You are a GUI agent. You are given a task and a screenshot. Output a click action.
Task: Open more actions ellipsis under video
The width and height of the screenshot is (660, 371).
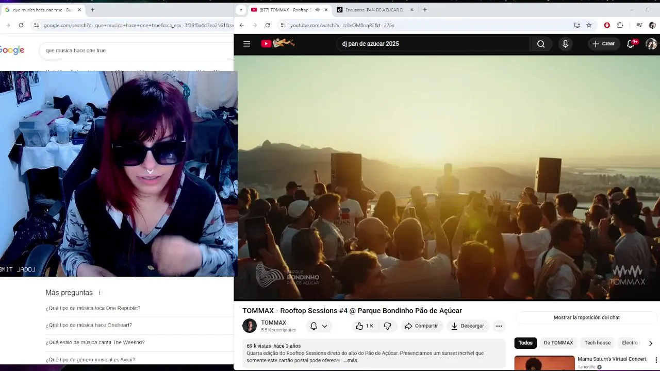click(x=499, y=326)
